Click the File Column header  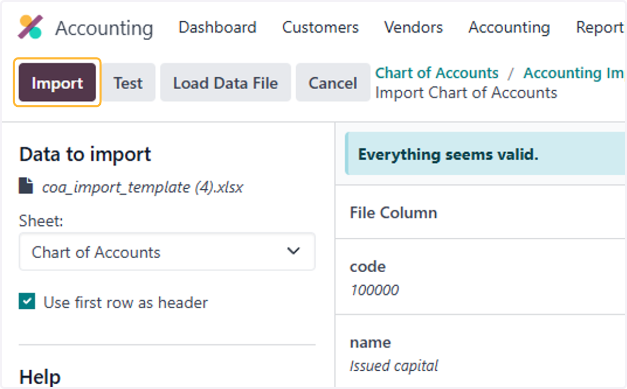coord(393,212)
